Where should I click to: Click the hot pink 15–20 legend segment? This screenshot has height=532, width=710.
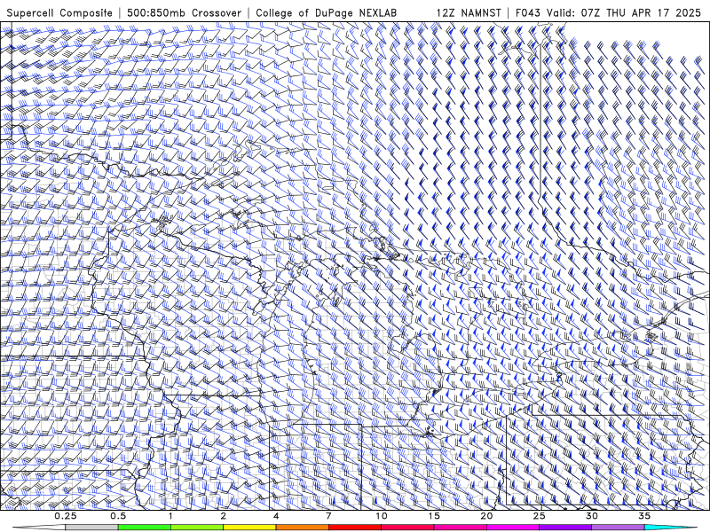[460, 528]
